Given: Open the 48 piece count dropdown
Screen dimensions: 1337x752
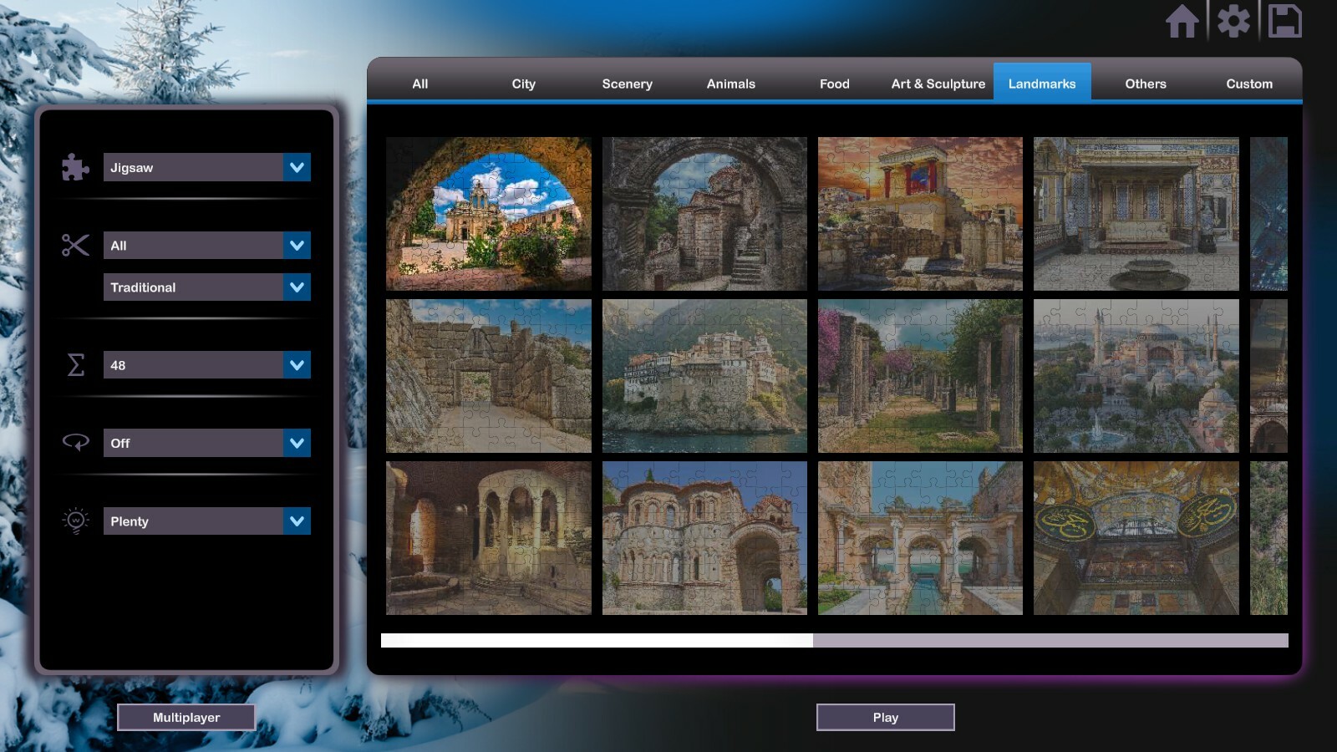Looking at the screenshot, I should [206, 364].
